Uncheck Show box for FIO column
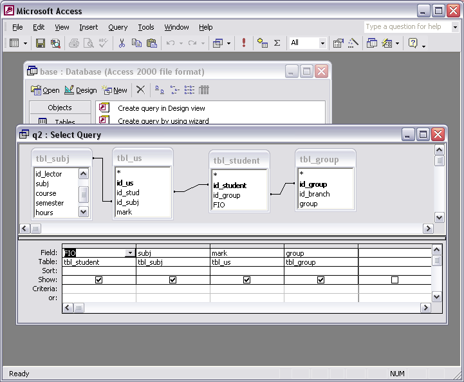 click(98, 280)
